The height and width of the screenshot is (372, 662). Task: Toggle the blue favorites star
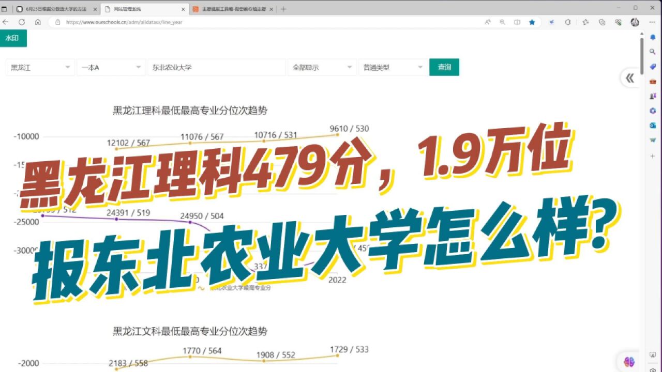[532, 22]
